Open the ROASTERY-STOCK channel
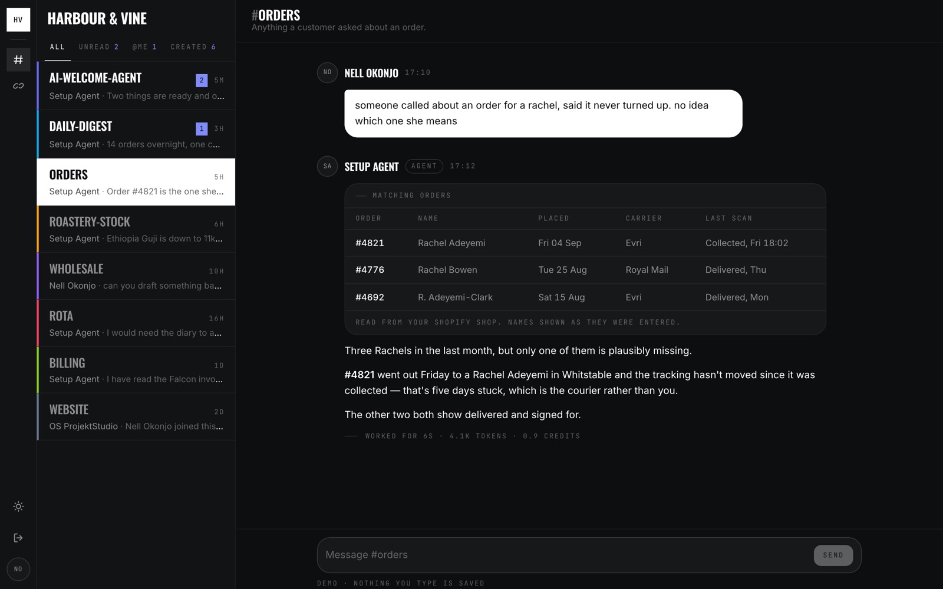 click(136, 229)
